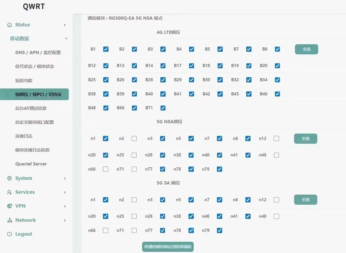Uncheck the 4G LTE B1 checkbox
346x253 pixels.
click(x=106, y=49)
